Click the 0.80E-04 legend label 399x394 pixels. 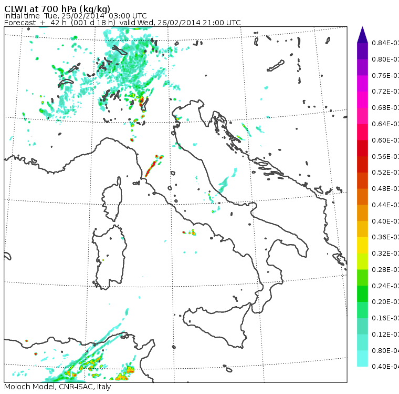click(385, 351)
